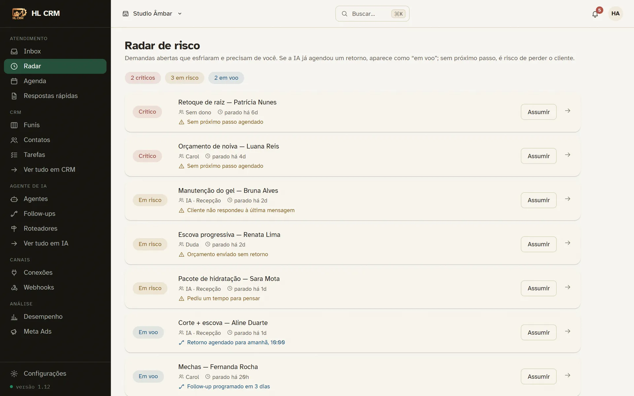This screenshot has width=634, height=396.
Task: Click the Meta Ads megaphone icon
Action: point(14,332)
